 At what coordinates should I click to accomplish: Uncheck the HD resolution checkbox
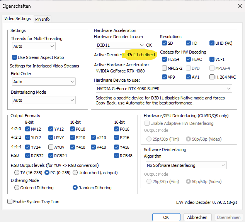click(x=188, y=43)
